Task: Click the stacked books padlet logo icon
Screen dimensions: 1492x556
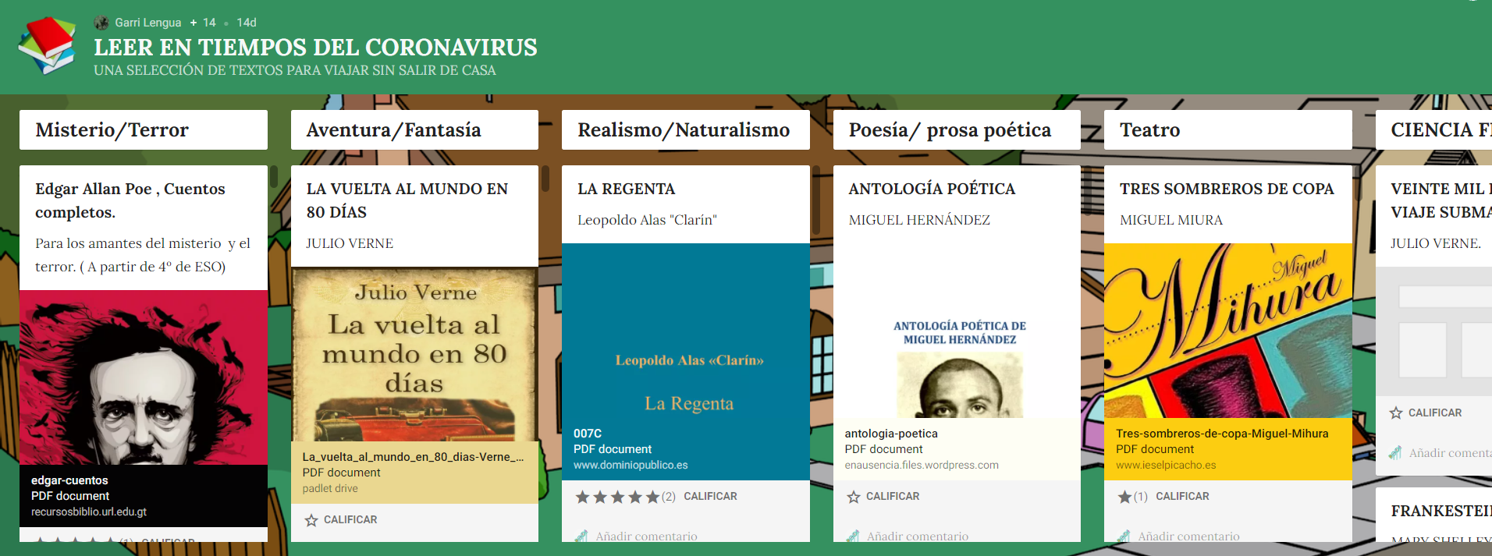Action: [48, 45]
